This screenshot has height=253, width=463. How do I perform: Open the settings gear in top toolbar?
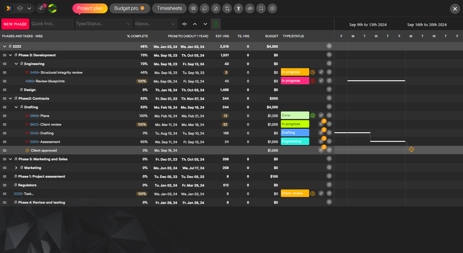click(272, 8)
